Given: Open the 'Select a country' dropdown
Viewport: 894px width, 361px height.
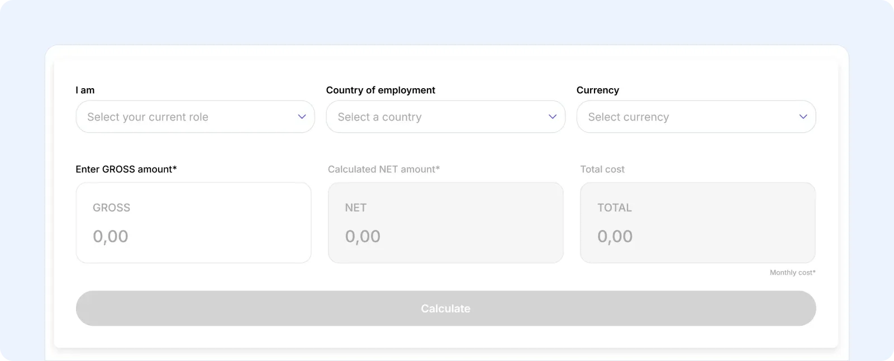Looking at the screenshot, I should click(445, 117).
